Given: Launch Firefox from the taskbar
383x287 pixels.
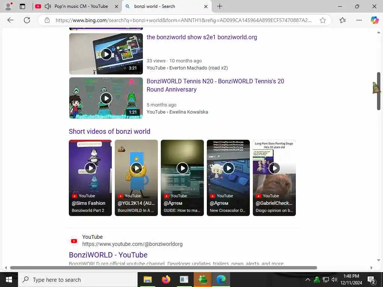Looking at the screenshot, I should 166,280.
